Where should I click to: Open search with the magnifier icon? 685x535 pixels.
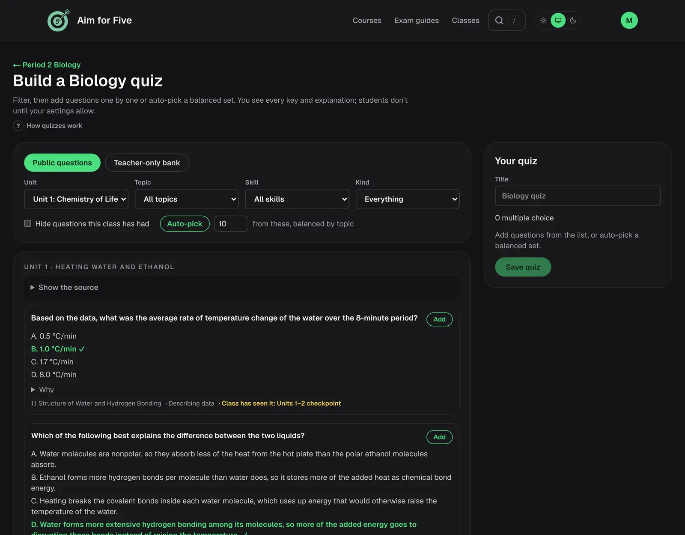[x=499, y=21]
